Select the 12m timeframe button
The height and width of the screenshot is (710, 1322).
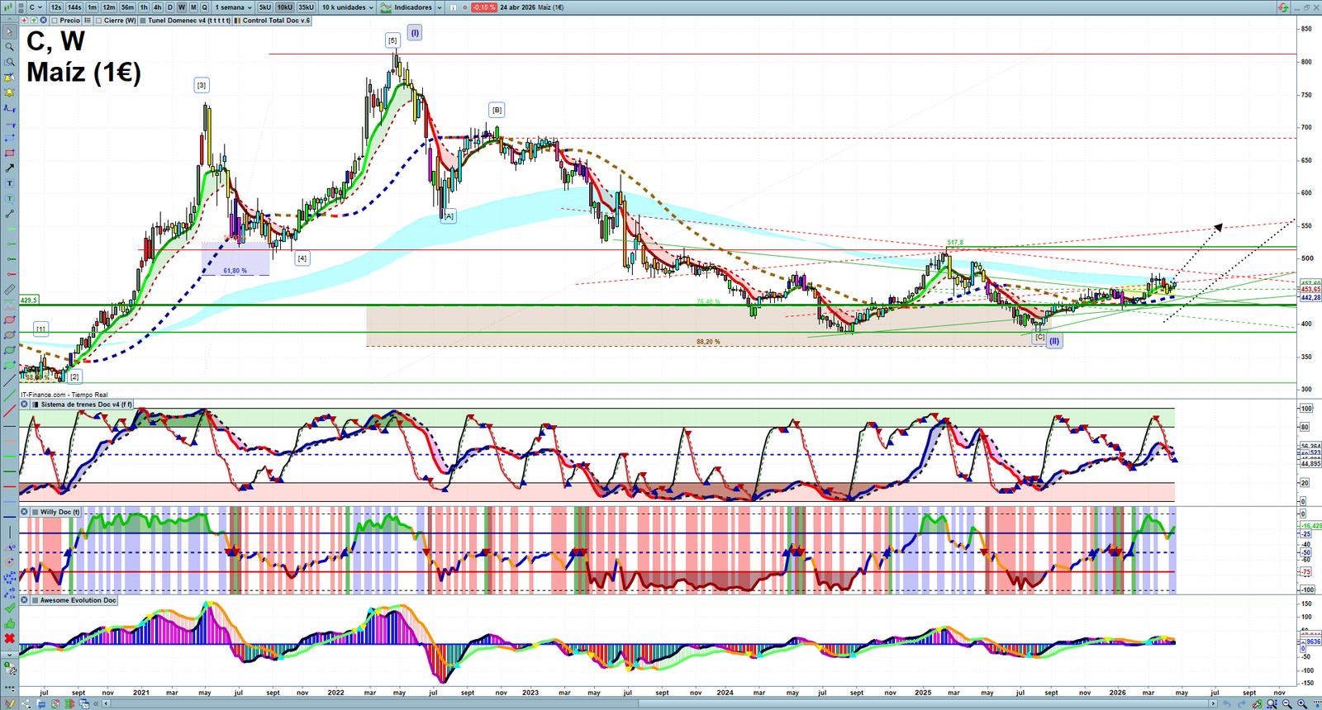click(109, 7)
